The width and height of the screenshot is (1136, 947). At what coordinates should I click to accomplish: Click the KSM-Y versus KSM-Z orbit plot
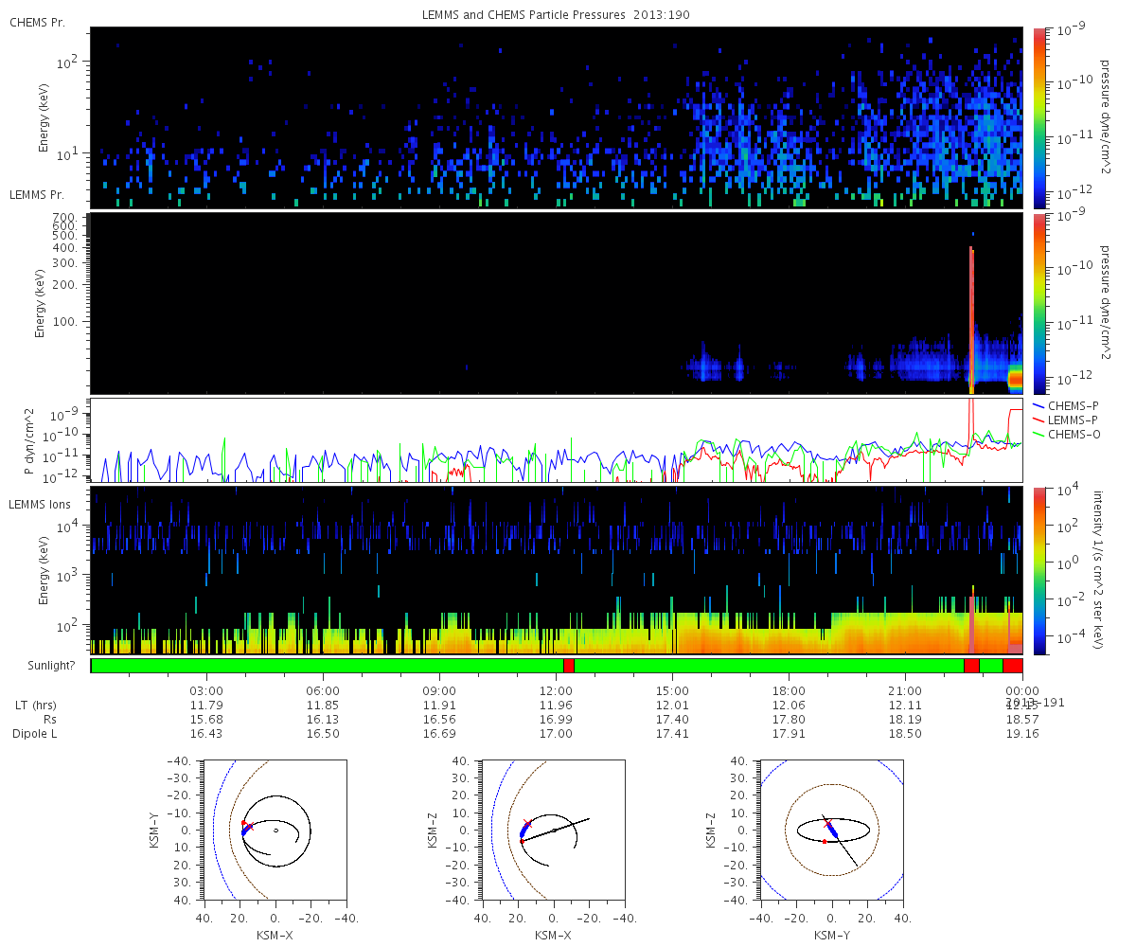[833, 830]
